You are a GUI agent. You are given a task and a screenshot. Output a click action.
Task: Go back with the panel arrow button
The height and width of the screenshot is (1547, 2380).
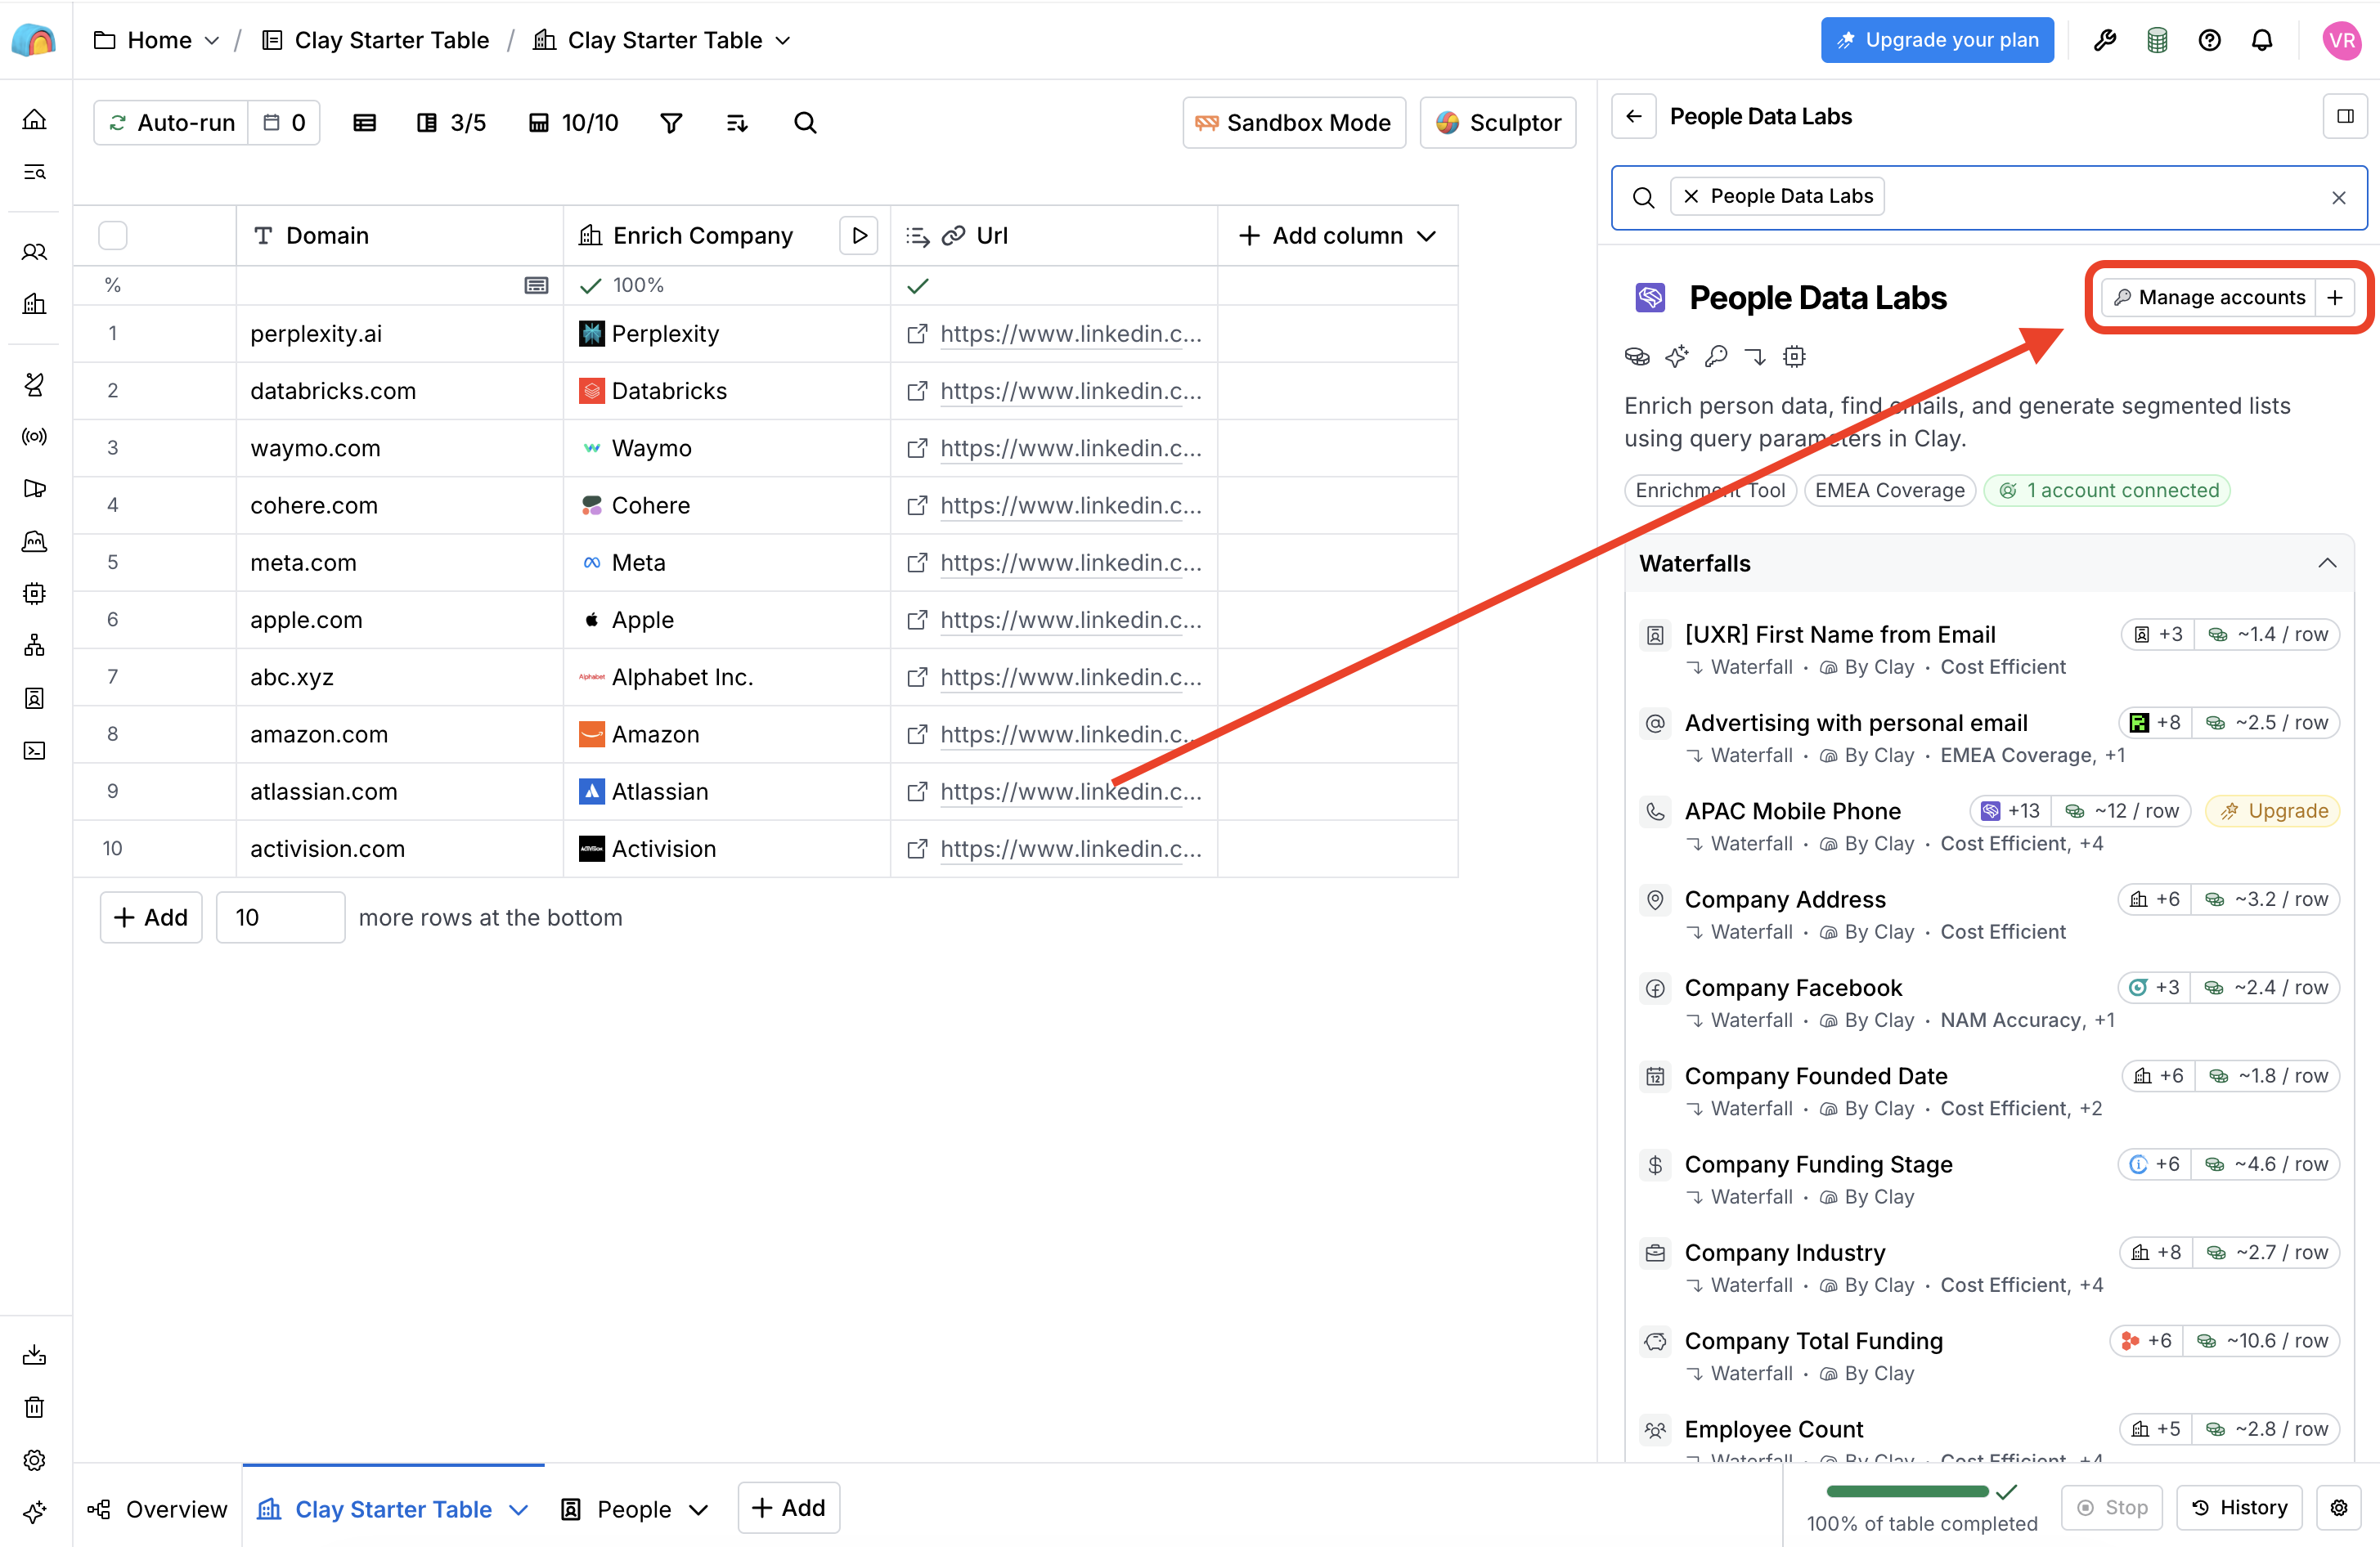click(1634, 117)
